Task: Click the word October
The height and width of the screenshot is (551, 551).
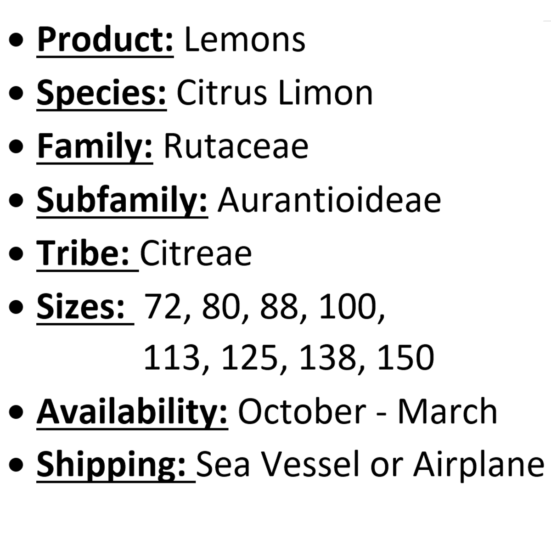Action: click(302, 411)
